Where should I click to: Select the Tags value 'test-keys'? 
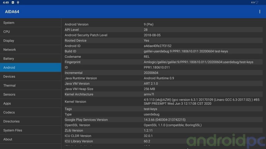(x=150, y=109)
